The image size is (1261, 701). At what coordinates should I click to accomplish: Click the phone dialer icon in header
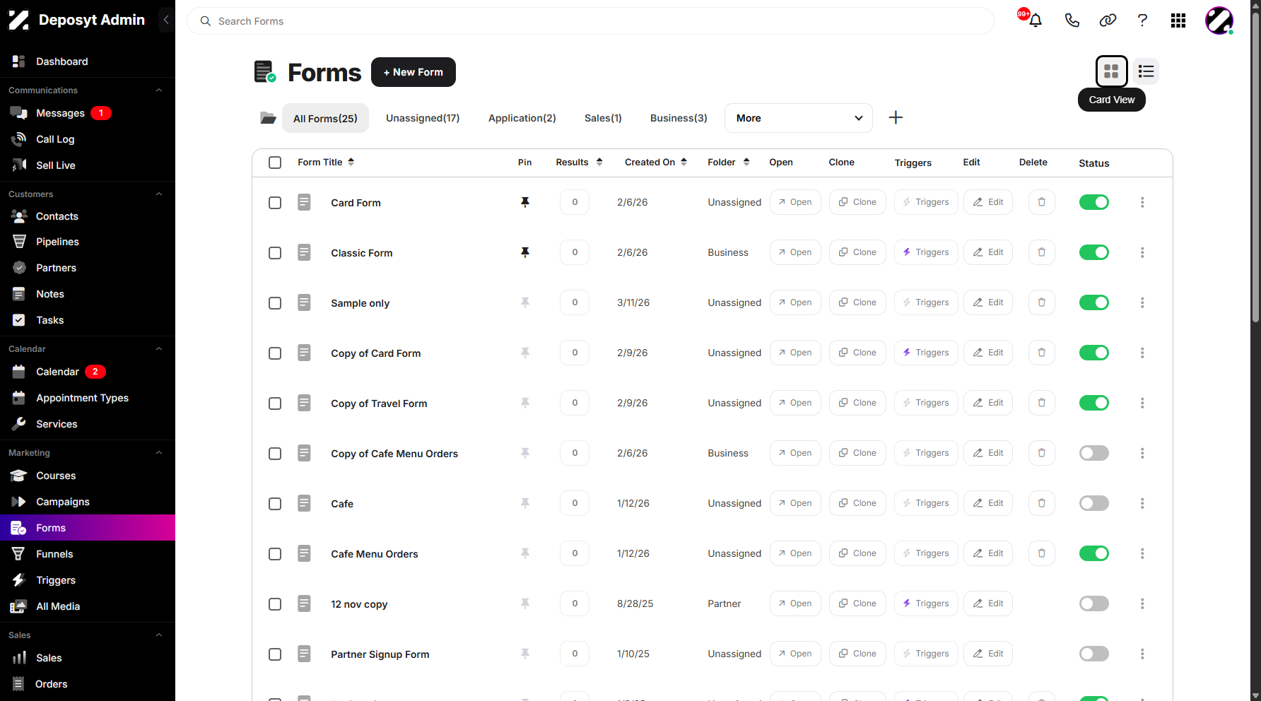point(1072,20)
